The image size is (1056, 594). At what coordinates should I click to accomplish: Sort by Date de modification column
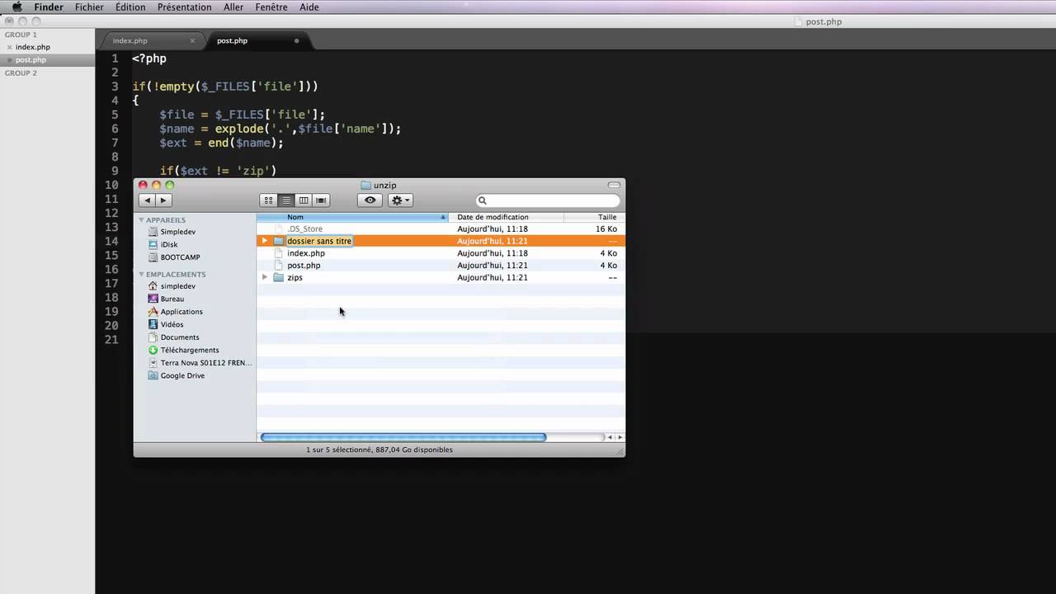[x=506, y=217]
